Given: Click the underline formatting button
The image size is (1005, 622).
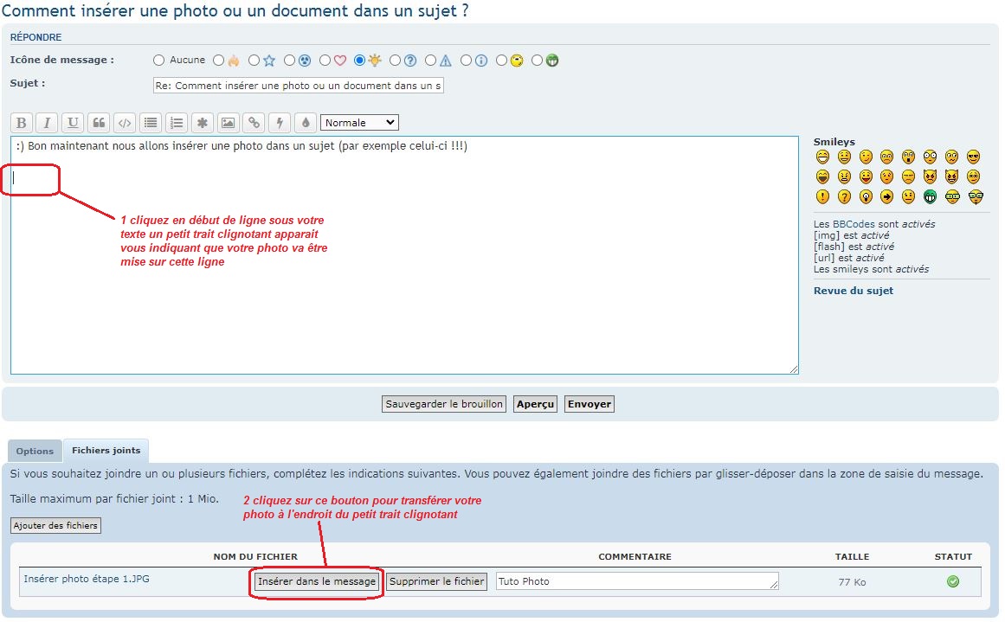Looking at the screenshot, I should point(73,123).
